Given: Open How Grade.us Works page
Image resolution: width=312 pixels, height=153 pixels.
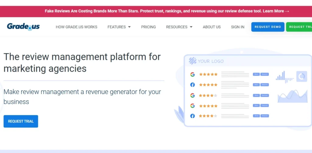Looking at the screenshot, I should pos(76,27).
